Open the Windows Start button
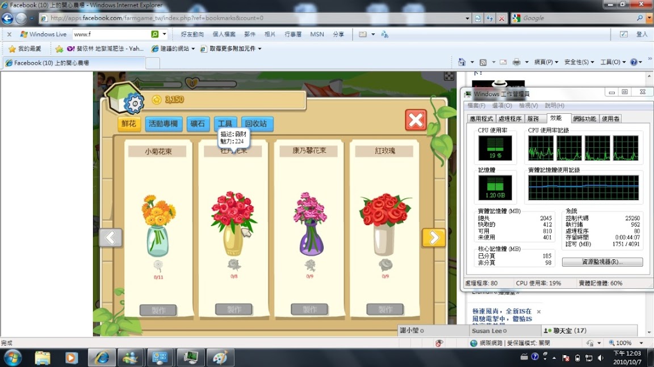Screen dimensions: 654x367 tap(12, 357)
